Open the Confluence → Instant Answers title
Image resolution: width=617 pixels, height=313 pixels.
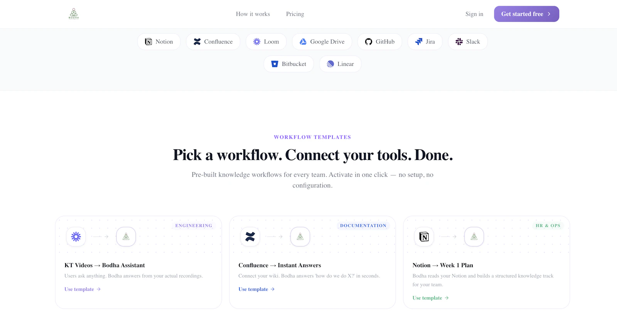280,265
